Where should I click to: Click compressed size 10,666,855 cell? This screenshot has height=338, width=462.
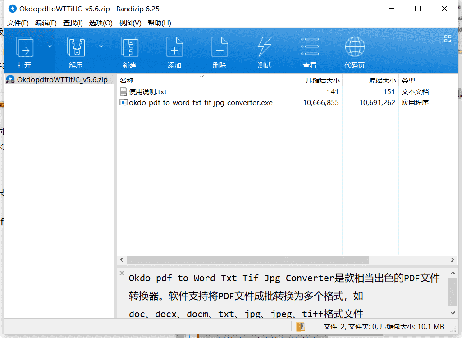point(321,103)
